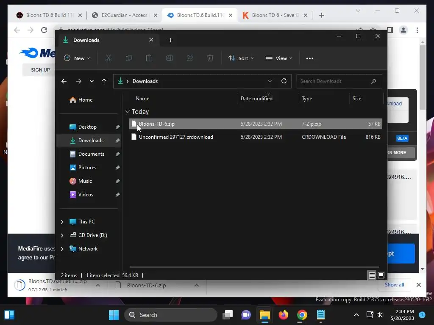This screenshot has width=434, height=325.
Task: Expand the address bar history dropdown
Action: pyautogui.click(x=270, y=81)
